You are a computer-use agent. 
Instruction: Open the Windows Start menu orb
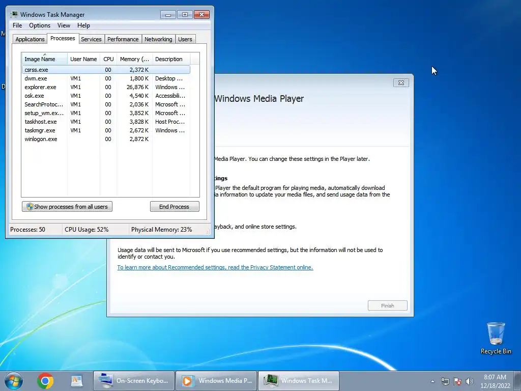[x=14, y=381]
